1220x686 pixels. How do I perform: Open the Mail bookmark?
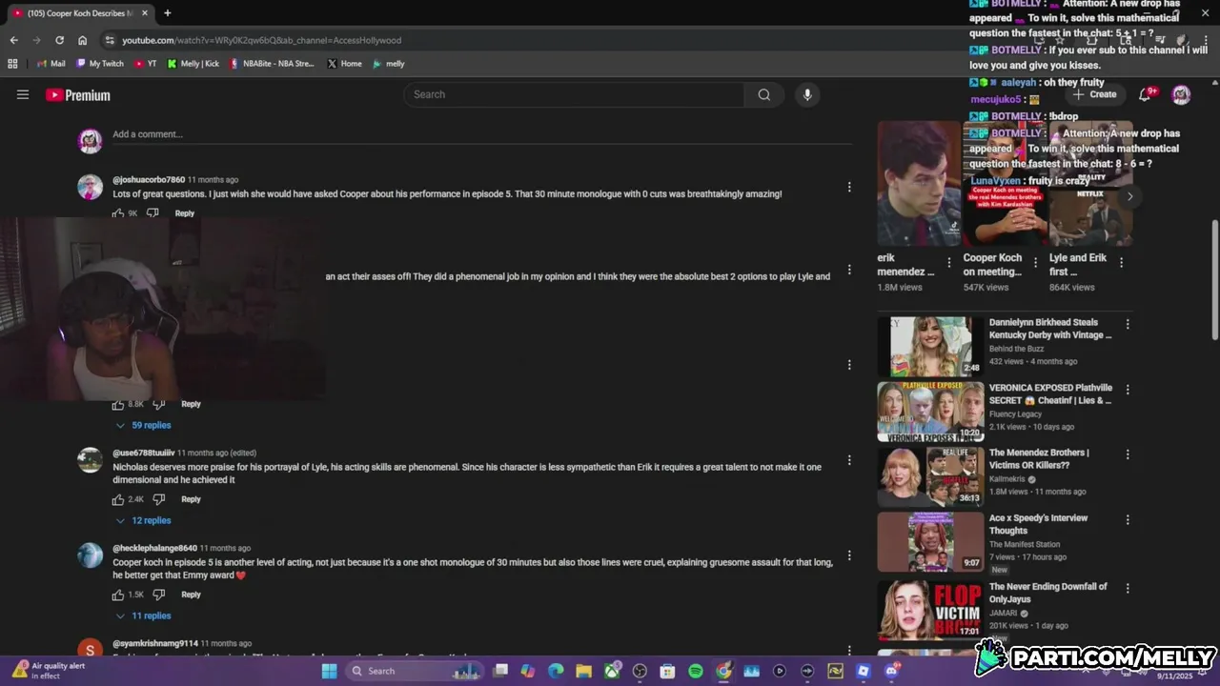coord(51,64)
